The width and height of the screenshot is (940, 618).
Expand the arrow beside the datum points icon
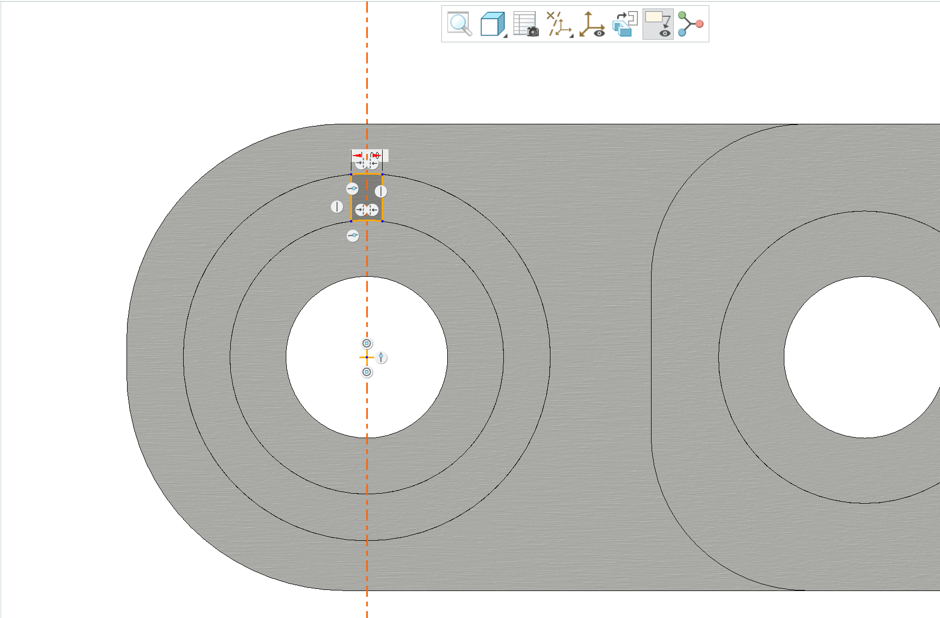click(572, 35)
